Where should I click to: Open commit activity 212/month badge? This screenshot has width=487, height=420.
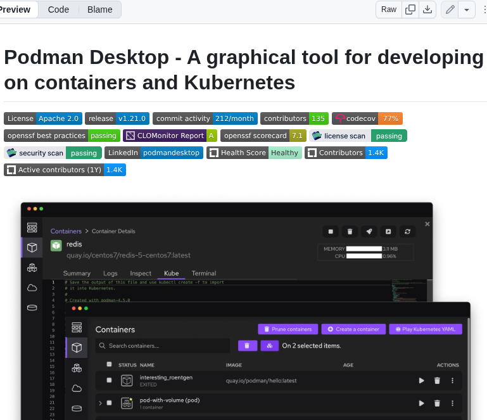(205, 118)
